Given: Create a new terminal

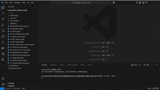Looking at the screenshot, I should [140, 65].
